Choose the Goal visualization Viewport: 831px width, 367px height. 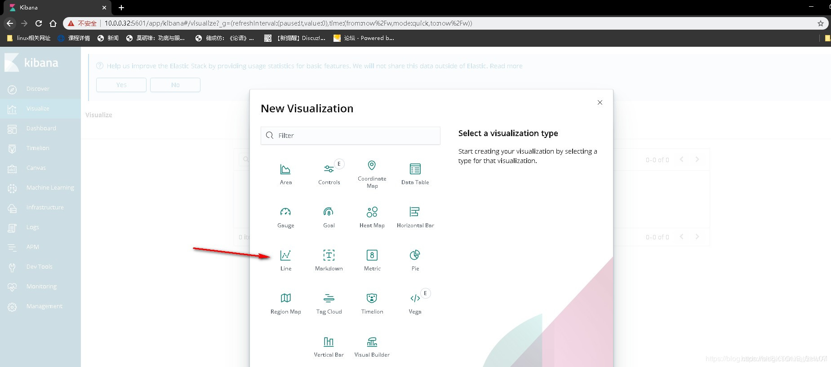click(x=329, y=217)
